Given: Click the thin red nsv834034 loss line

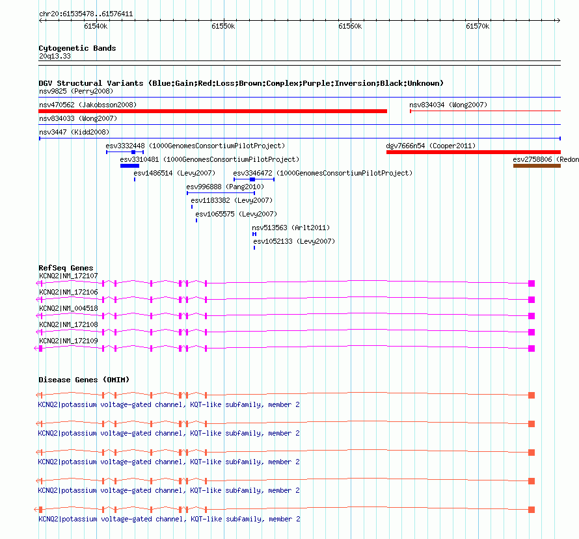Looking at the screenshot, I should (x=485, y=111).
